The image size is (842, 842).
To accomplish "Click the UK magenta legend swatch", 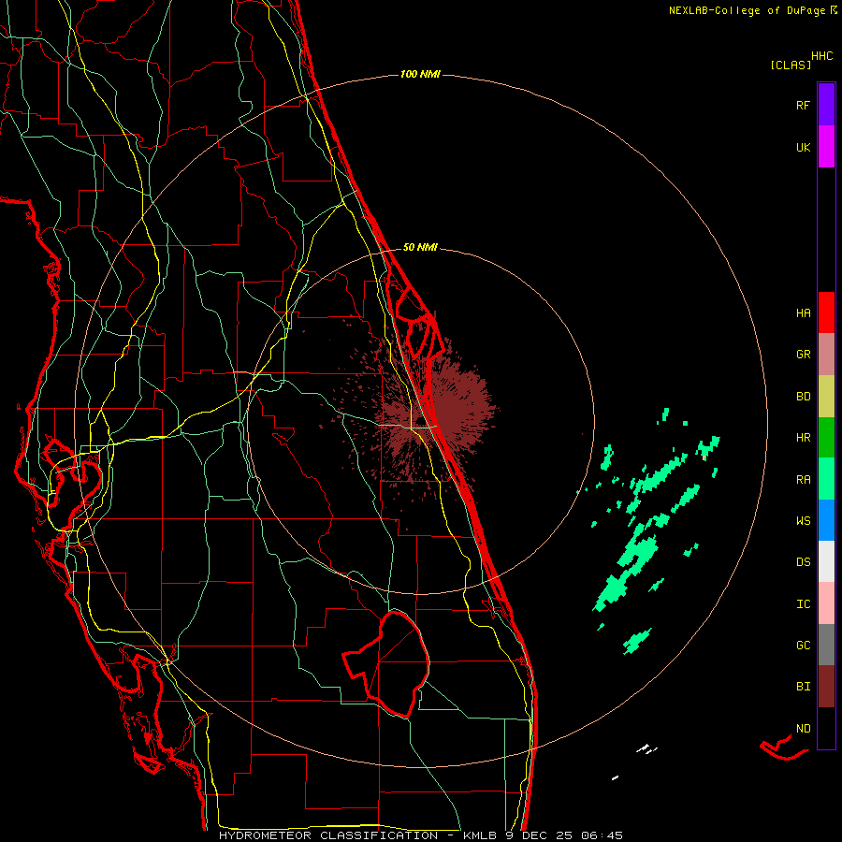I will click(x=826, y=147).
